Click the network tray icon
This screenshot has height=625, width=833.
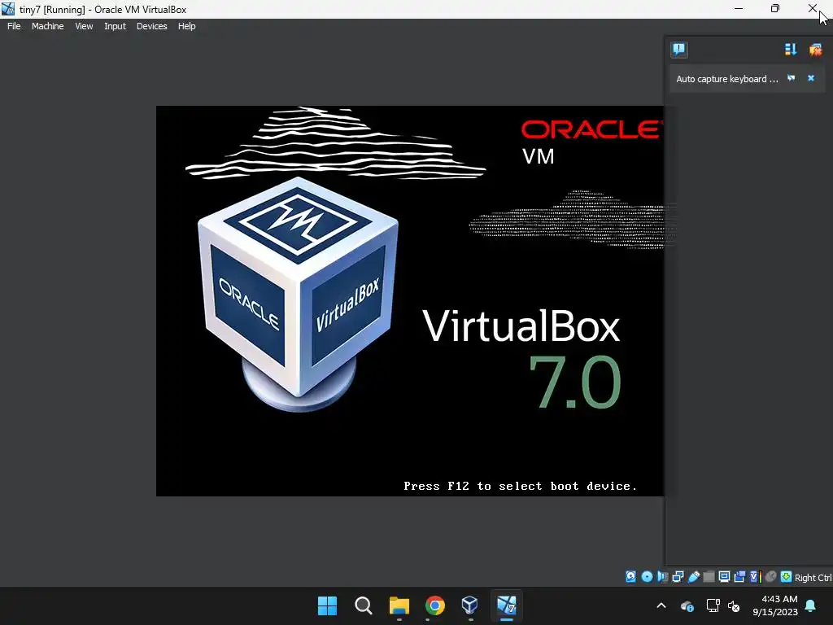click(713, 605)
